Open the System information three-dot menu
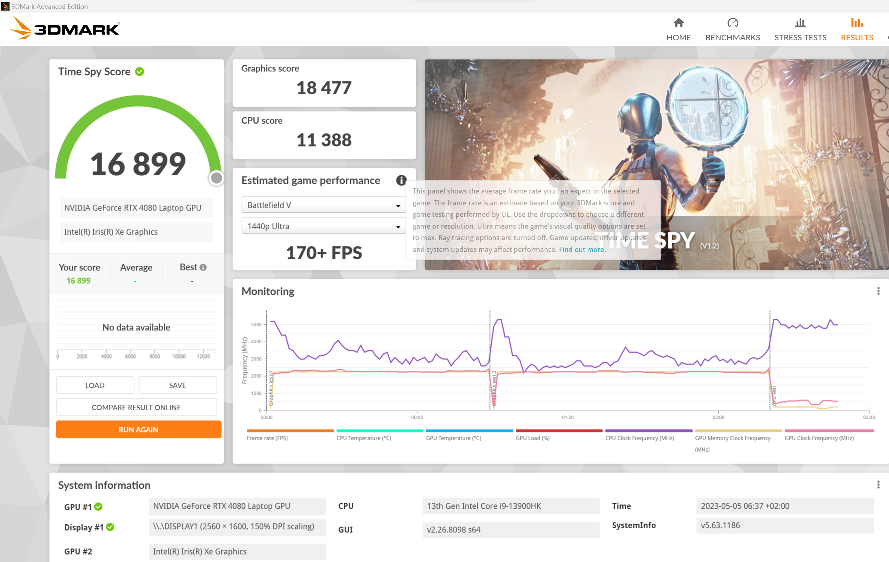889x562 pixels. [878, 485]
